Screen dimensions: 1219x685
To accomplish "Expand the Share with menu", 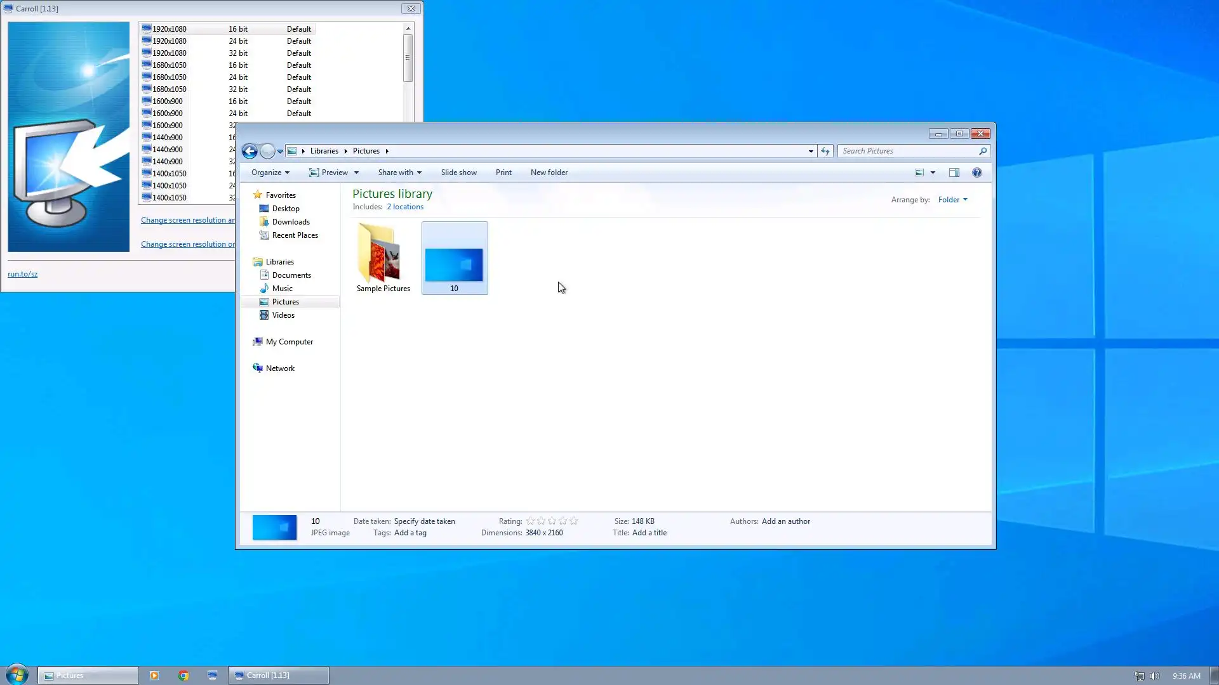I will [x=399, y=173].
